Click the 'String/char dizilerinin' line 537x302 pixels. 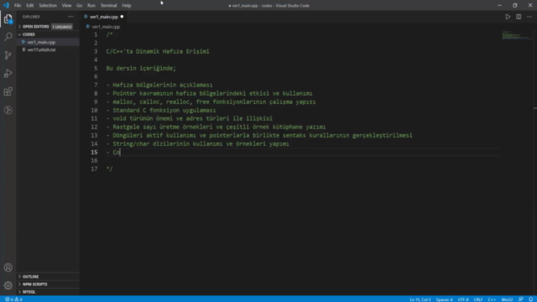coord(198,143)
